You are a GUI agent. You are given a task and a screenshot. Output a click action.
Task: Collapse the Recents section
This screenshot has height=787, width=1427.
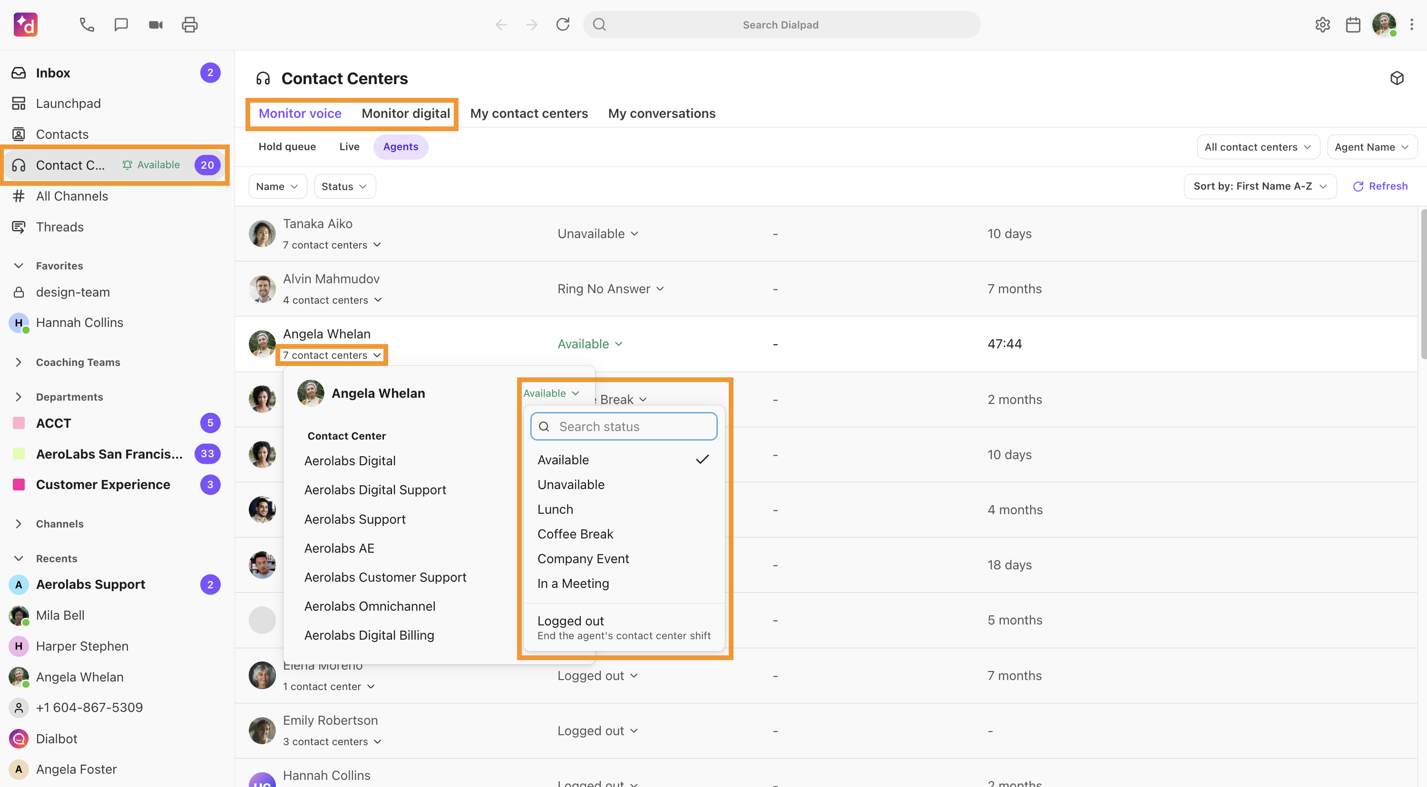coord(18,558)
